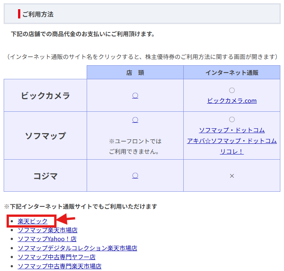The image size is (284, 271).
Task: Click the ※下記インターネット通販サイト note
Action: coord(80,206)
